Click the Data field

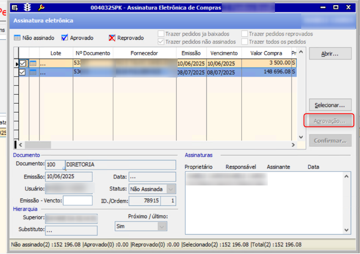coord(152,177)
